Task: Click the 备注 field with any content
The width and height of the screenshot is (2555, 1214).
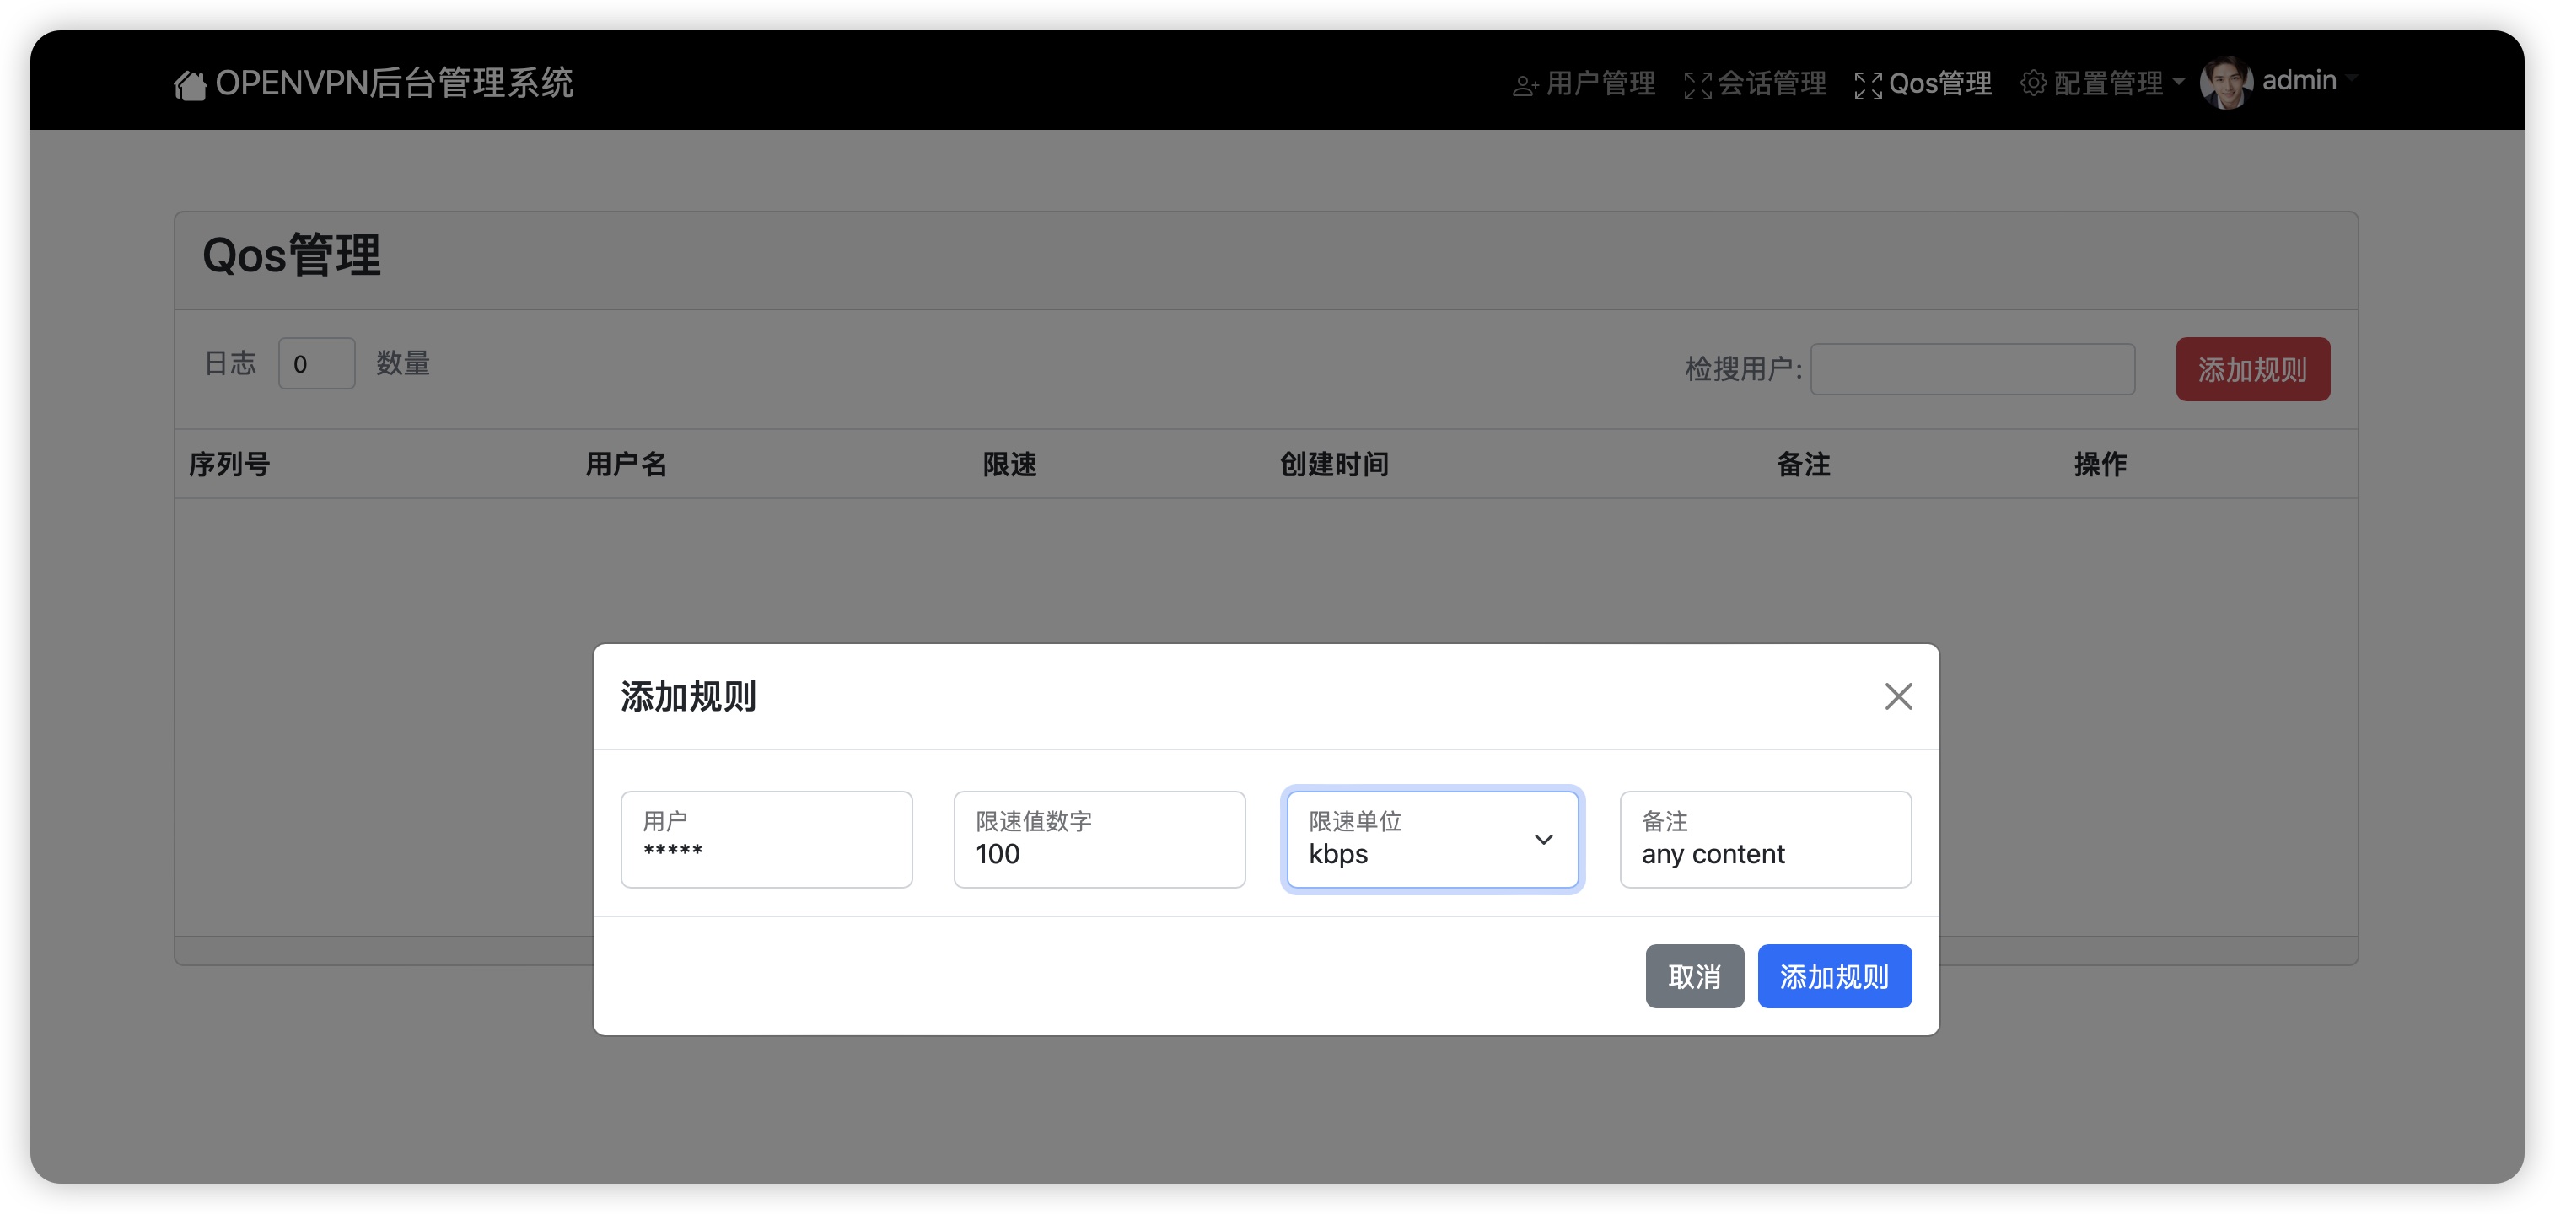Action: tap(1765, 839)
